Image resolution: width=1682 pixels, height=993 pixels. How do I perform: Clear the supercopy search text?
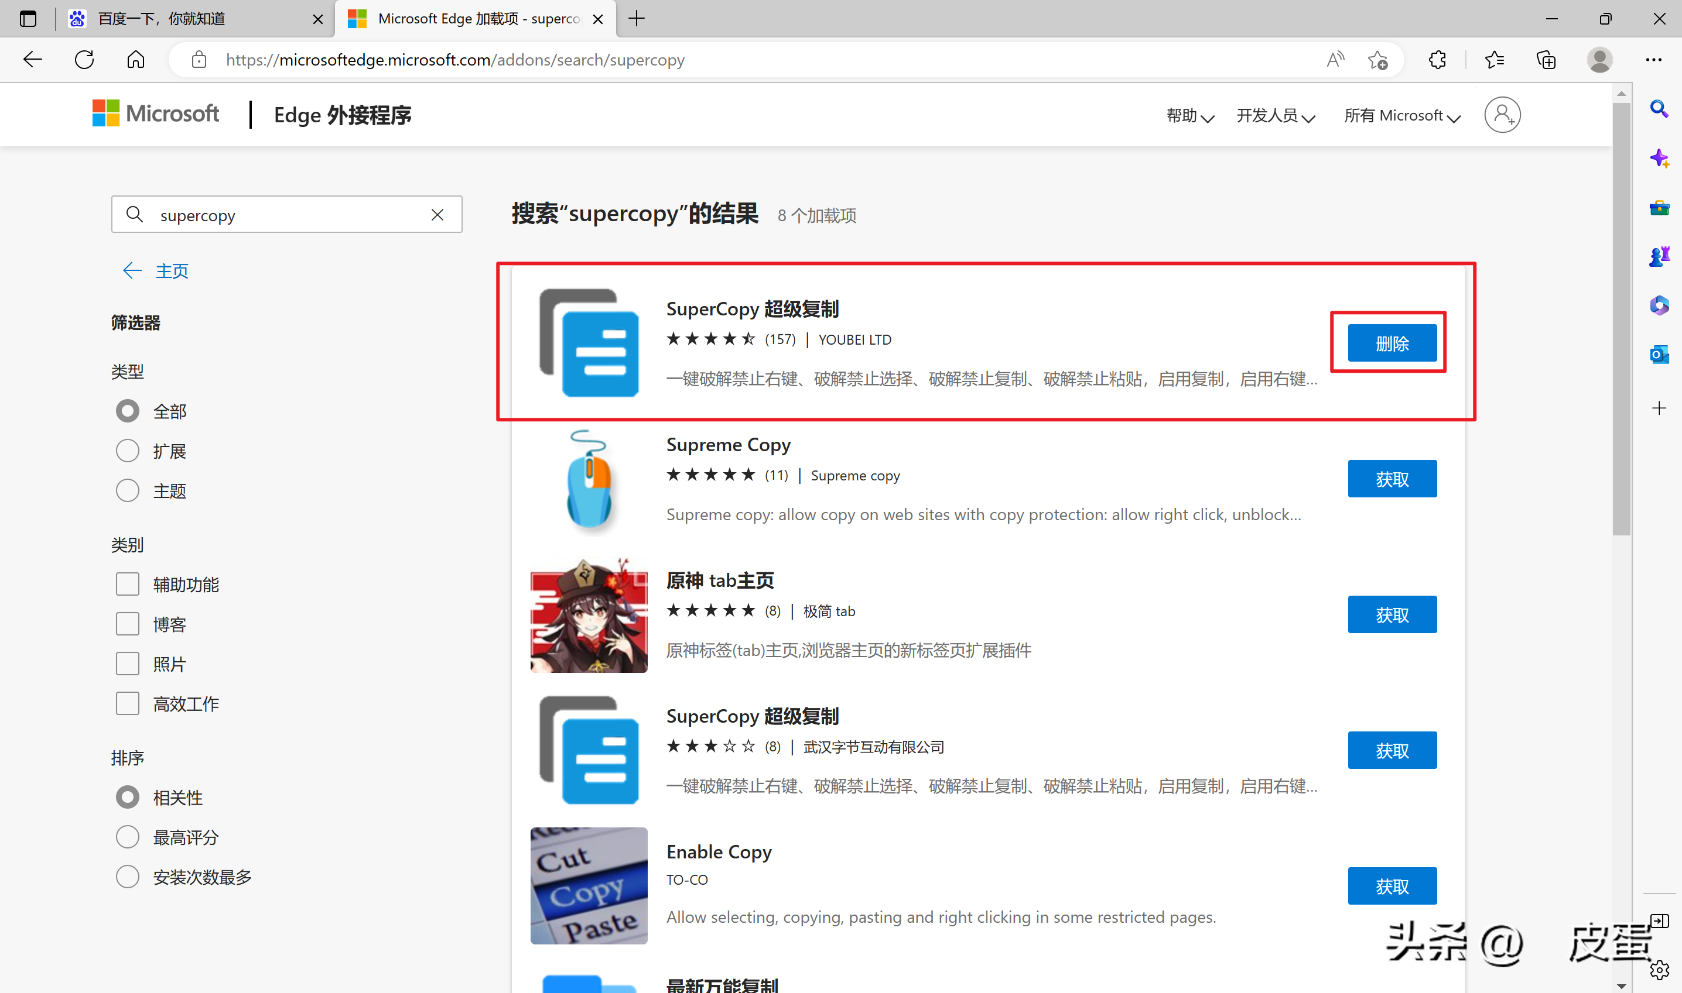437,215
